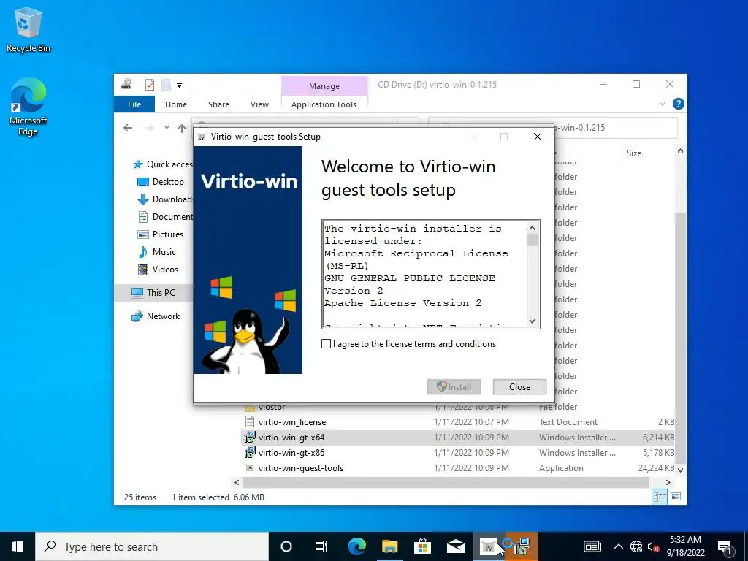Open Desktop in navigation pane
Viewport: 748px width, 561px height.
[x=160, y=182]
